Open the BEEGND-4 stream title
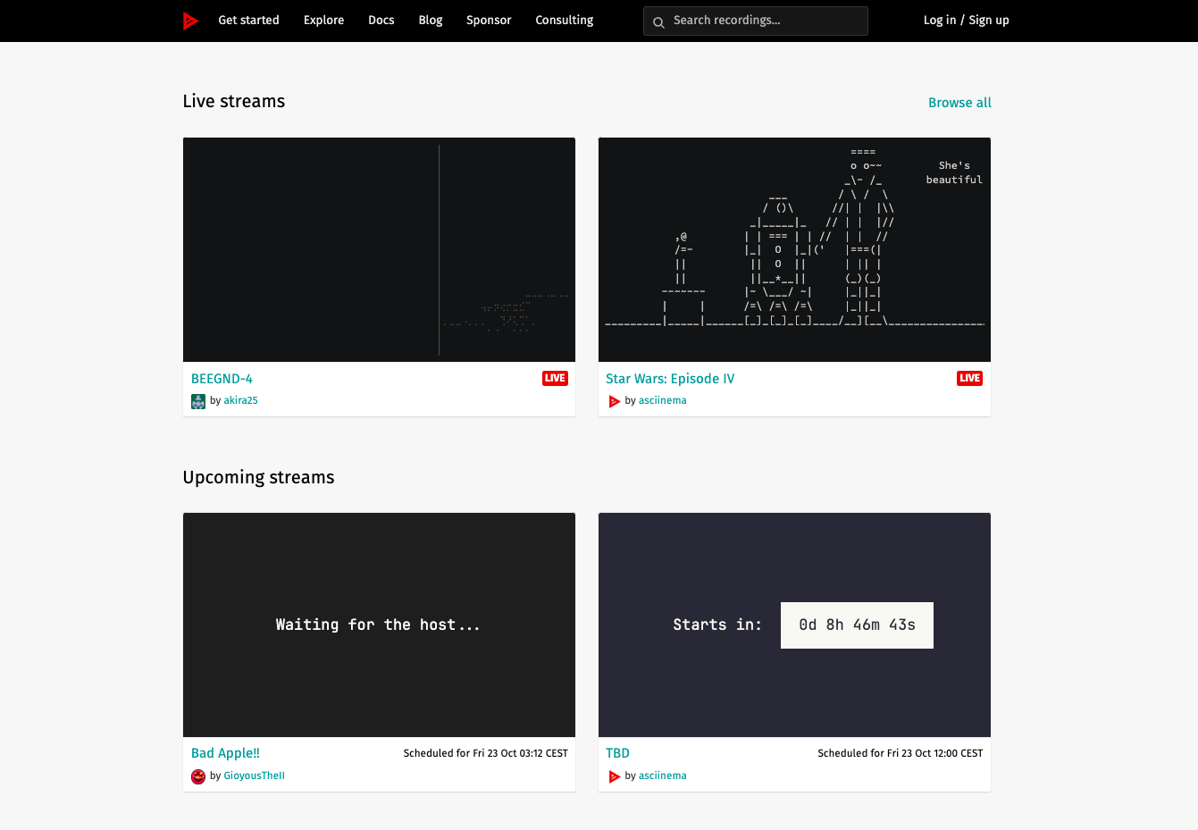This screenshot has height=830, width=1198. pyautogui.click(x=222, y=379)
